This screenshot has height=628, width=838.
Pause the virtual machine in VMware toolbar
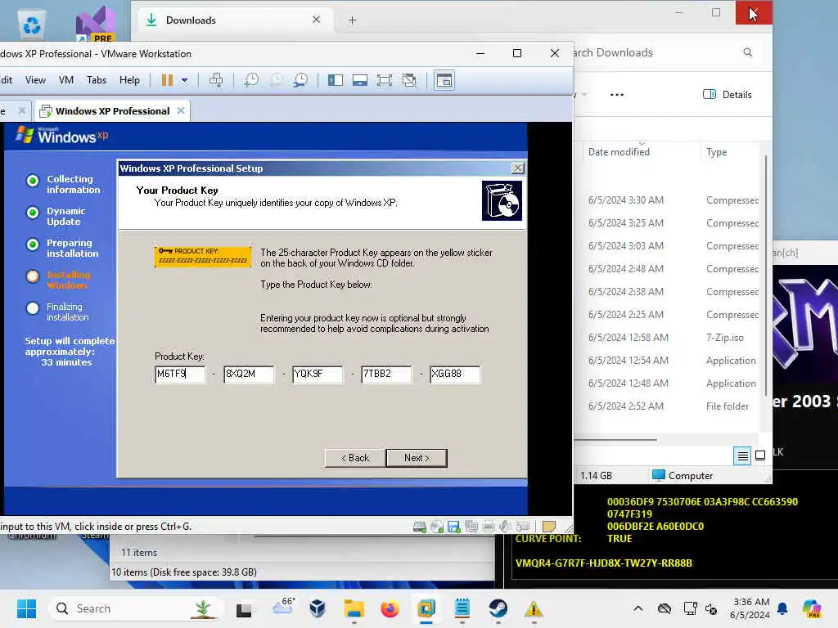coord(167,80)
